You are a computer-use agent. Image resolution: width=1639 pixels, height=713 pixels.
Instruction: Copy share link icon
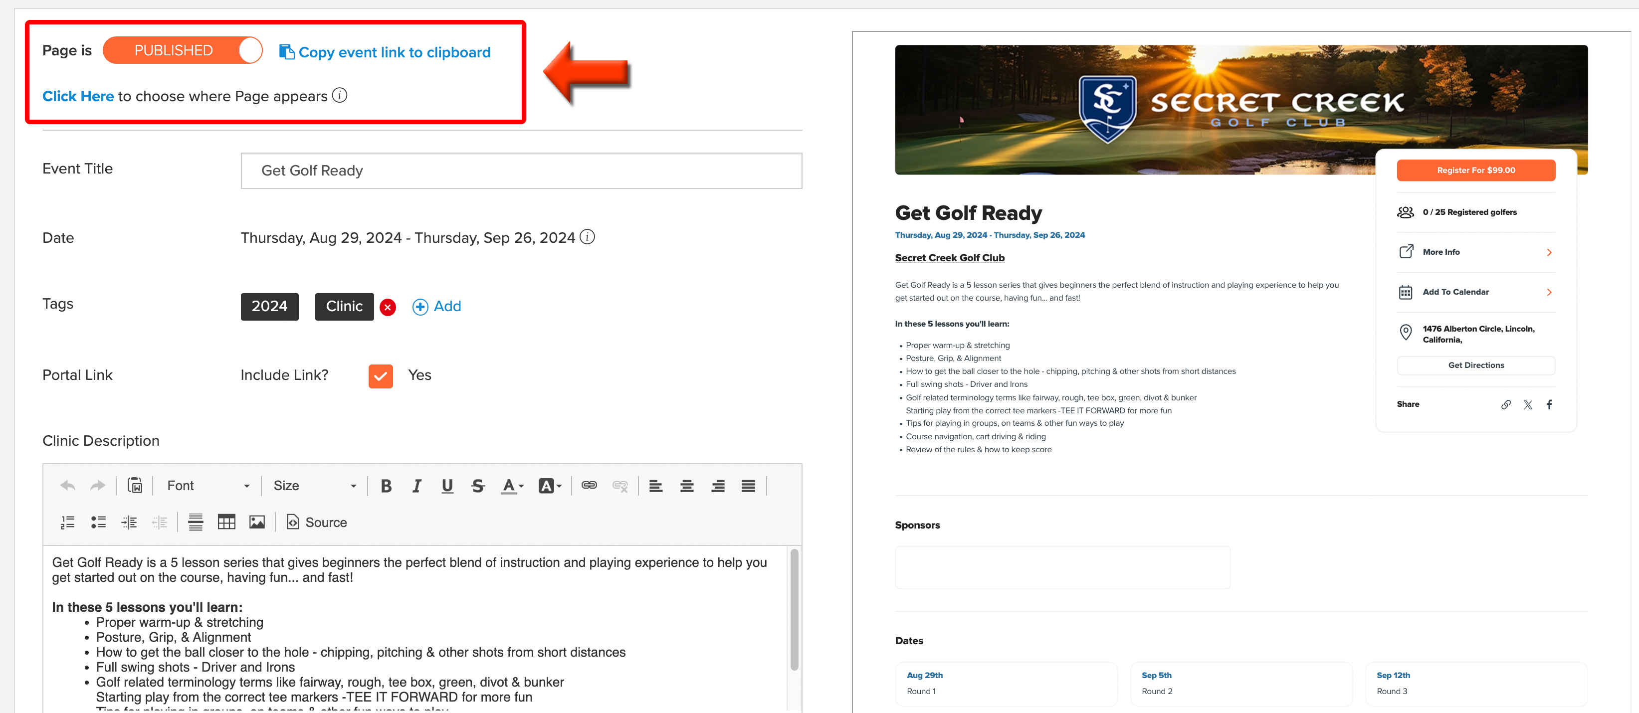[1505, 405]
